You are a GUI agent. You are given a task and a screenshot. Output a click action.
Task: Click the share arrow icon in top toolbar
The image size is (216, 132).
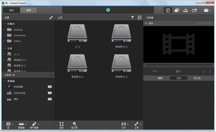195,10
